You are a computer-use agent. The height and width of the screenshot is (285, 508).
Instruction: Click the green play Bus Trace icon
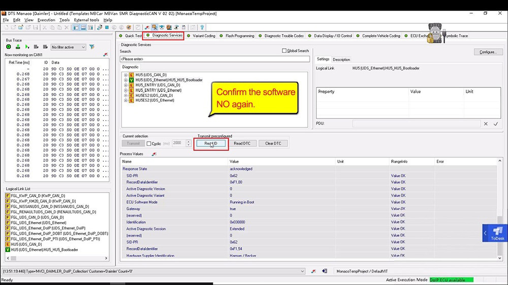27,47
